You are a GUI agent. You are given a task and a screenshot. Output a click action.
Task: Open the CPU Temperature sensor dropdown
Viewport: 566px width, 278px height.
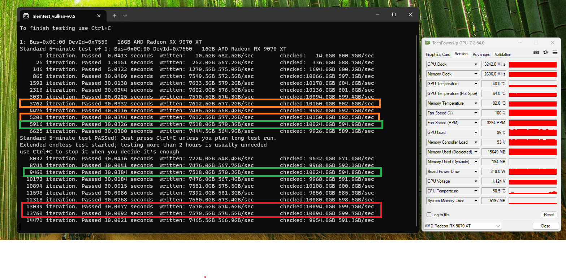(476, 191)
